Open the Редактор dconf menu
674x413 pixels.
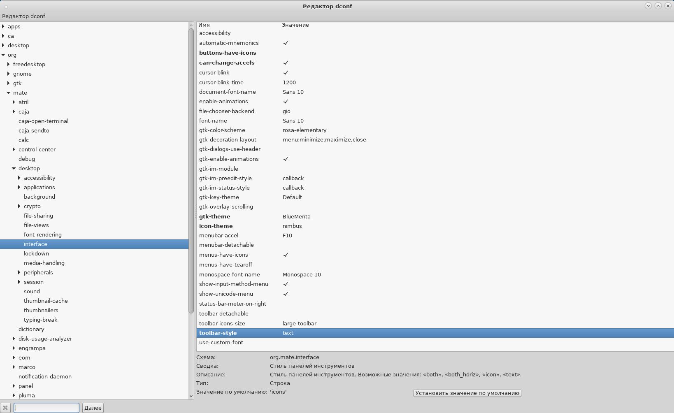[x=23, y=16]
